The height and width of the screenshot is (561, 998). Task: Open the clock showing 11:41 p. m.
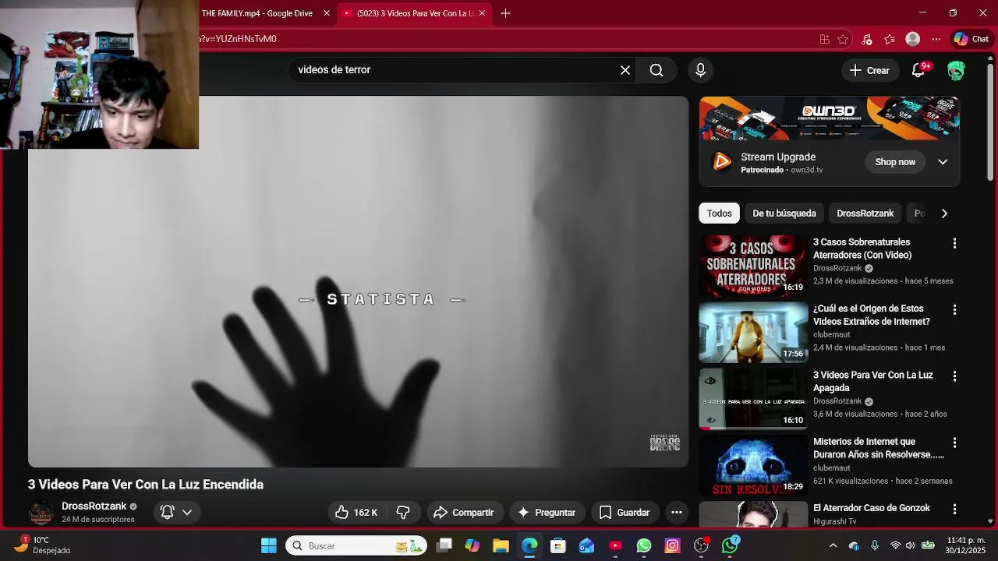(x=966, y=545)
